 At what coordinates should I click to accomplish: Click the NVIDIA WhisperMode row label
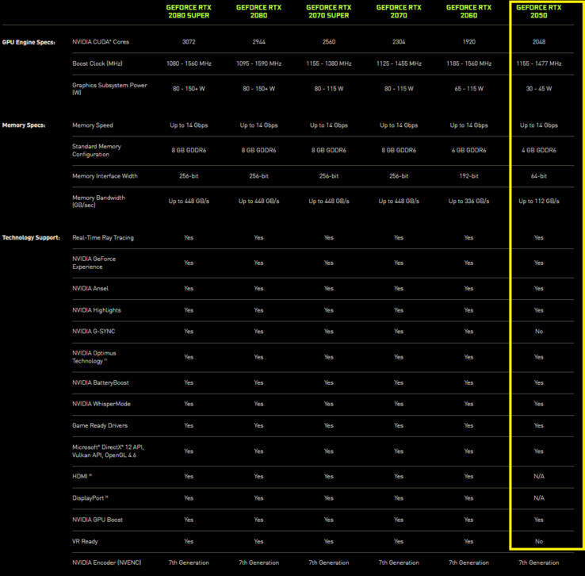click(101, 404)
